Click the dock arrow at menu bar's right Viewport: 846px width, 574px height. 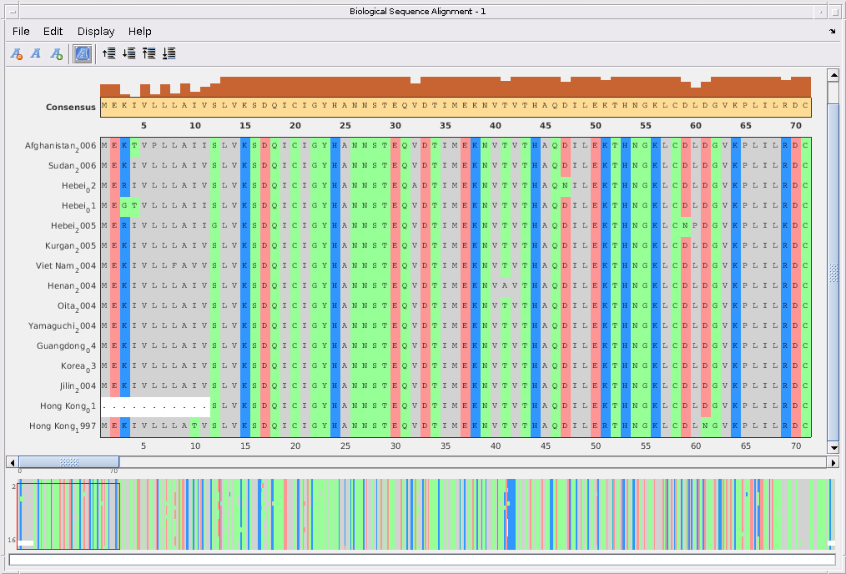[x=832, y=32]
